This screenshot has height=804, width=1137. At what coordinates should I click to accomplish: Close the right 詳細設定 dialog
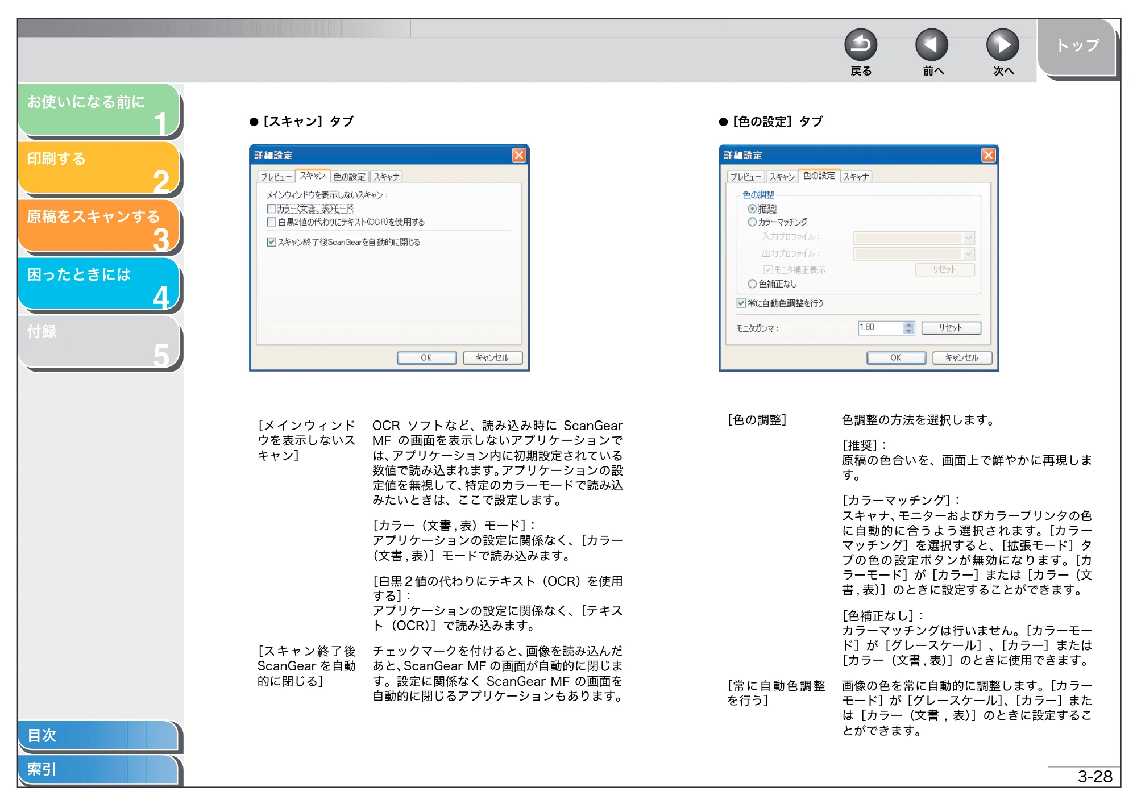pyautogui.click(x=988, y=155)
